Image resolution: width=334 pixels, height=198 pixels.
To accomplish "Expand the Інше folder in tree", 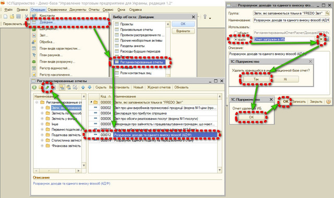I will point(42,124).
